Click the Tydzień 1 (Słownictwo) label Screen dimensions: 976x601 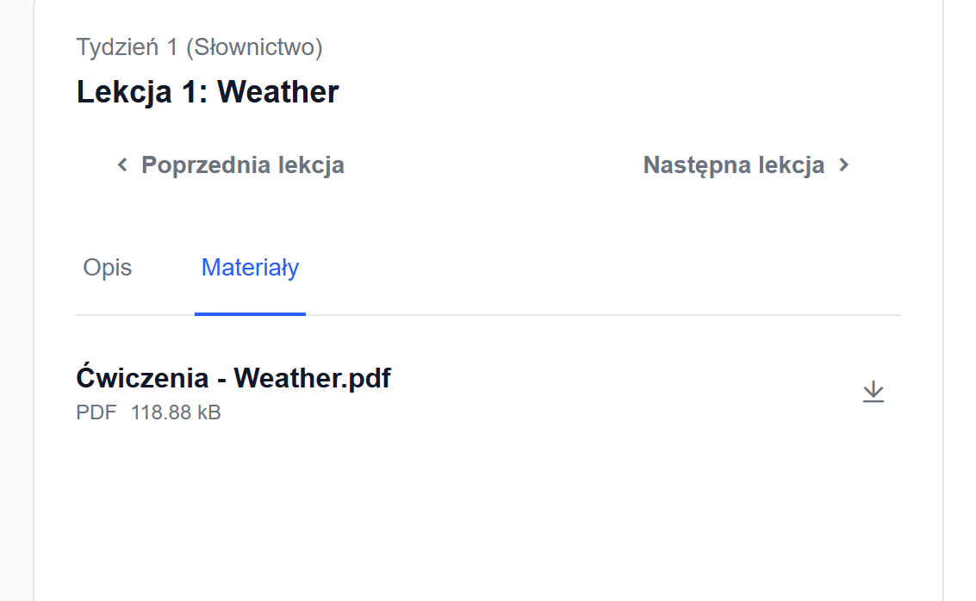199,47
